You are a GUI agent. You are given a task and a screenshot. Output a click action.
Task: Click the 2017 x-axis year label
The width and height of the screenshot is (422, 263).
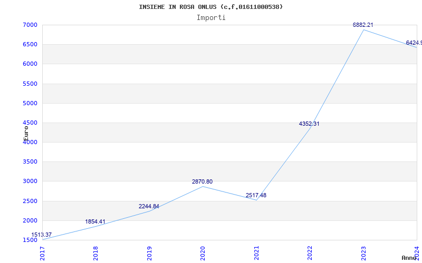click(42, 253)
